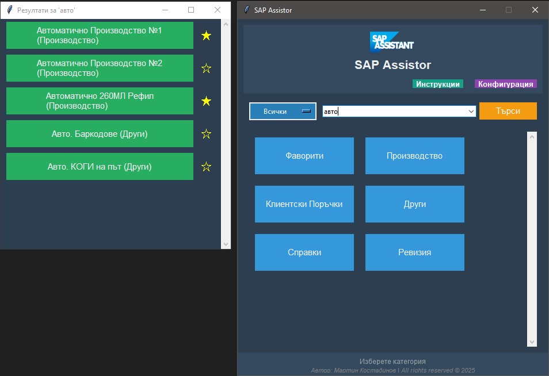Image resolution: width=549 pixels, height=376 pixels.
Task: Click feather icon in SAP Assistor title bar
Action: (x=247, y=10)
